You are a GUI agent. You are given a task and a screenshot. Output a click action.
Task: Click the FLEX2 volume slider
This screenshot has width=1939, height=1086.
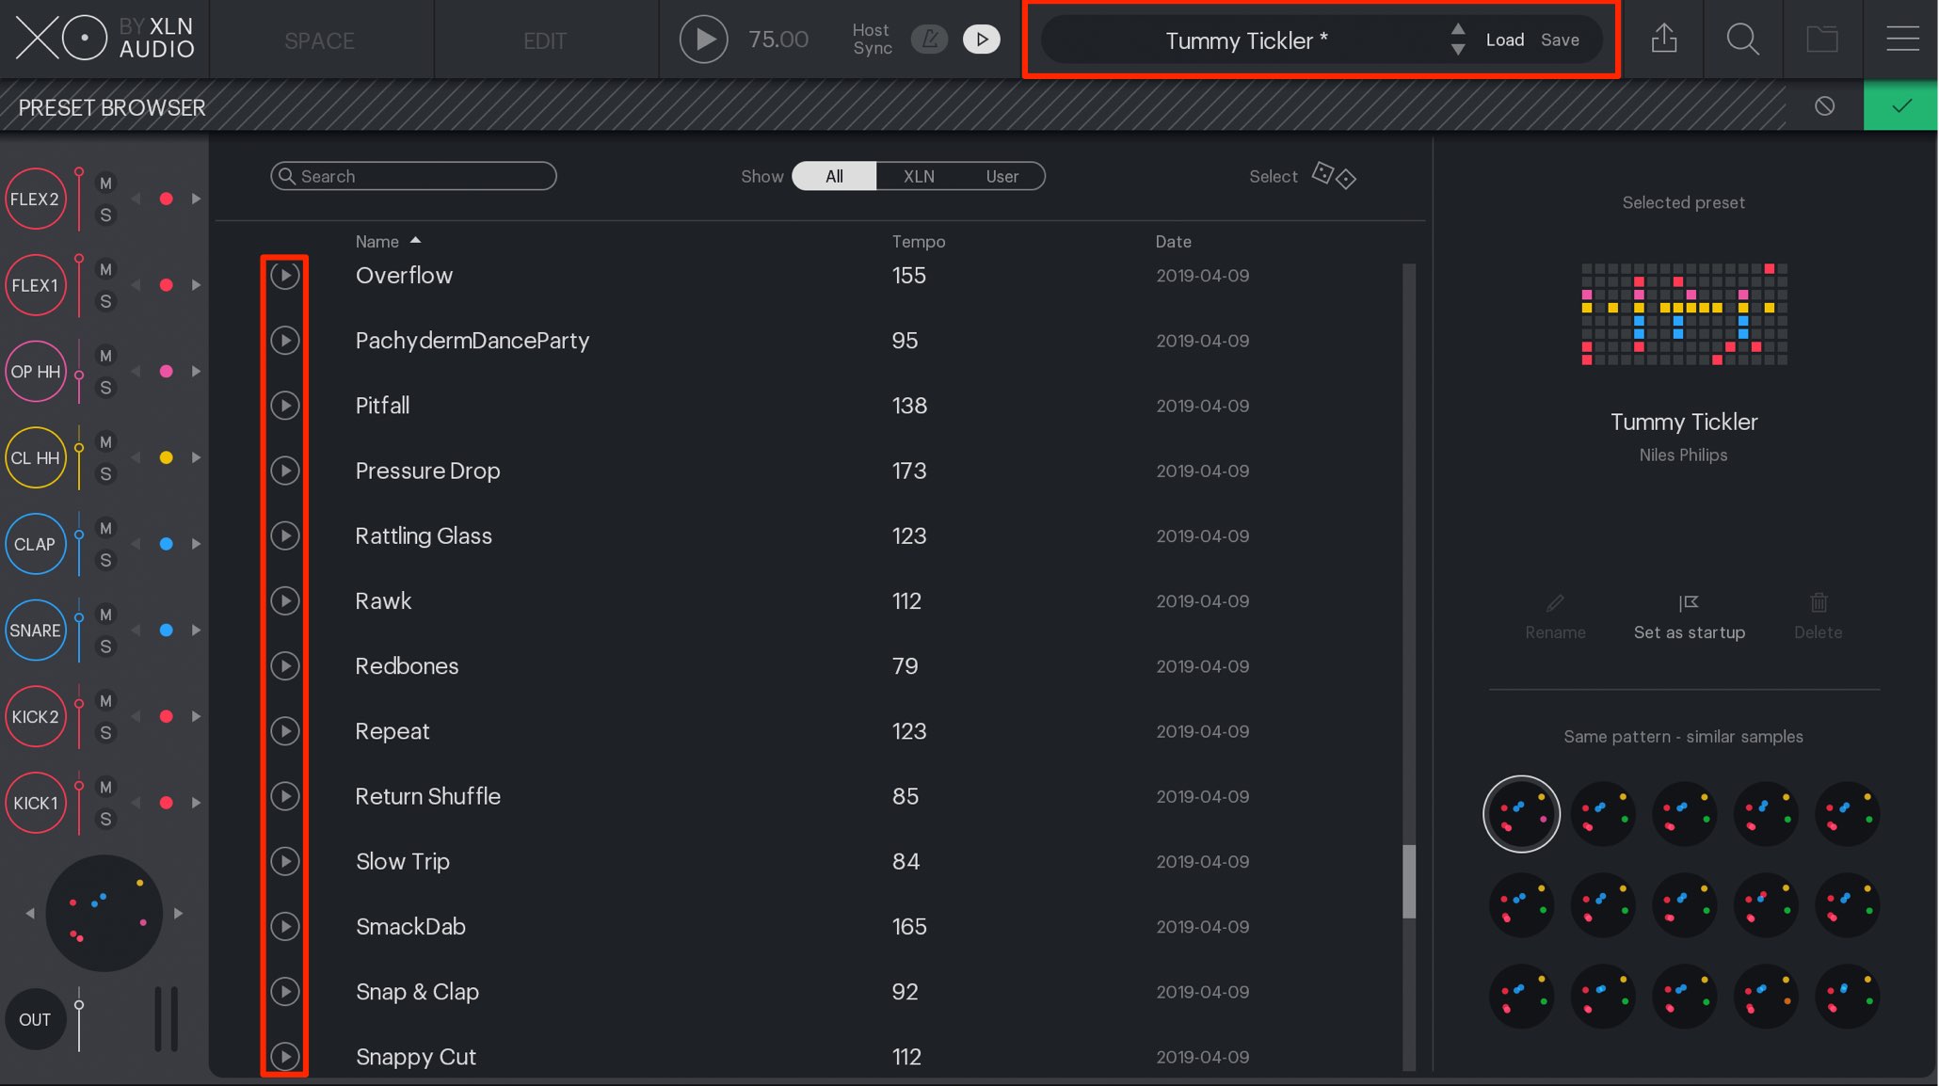79,199
